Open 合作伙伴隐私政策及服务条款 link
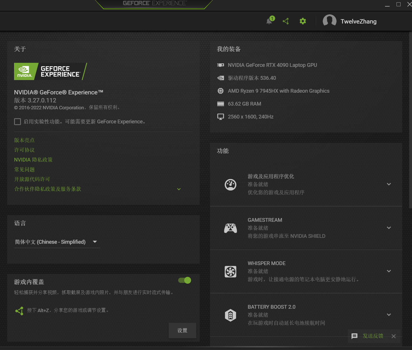 coord(48,189)
